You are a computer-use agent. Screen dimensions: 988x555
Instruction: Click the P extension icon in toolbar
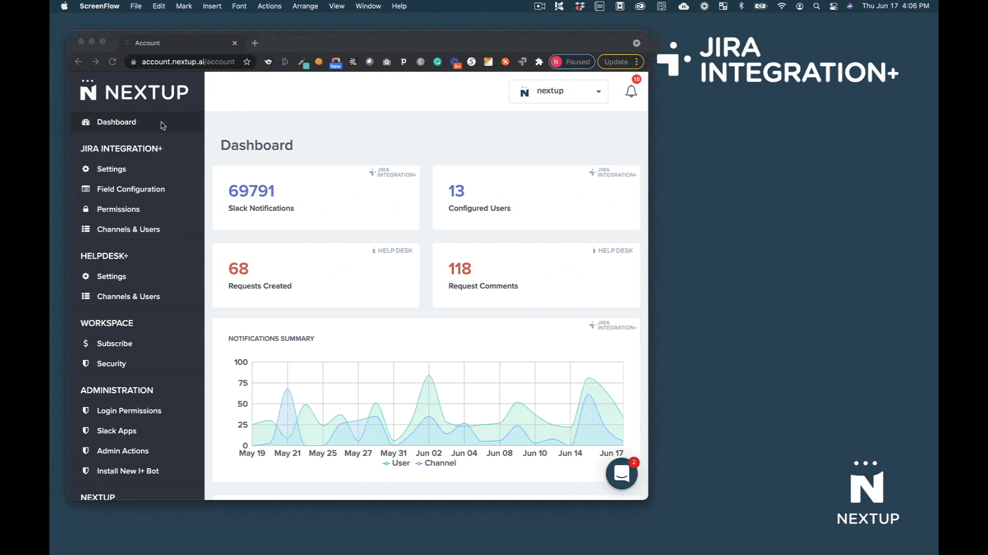click(403, 62)
